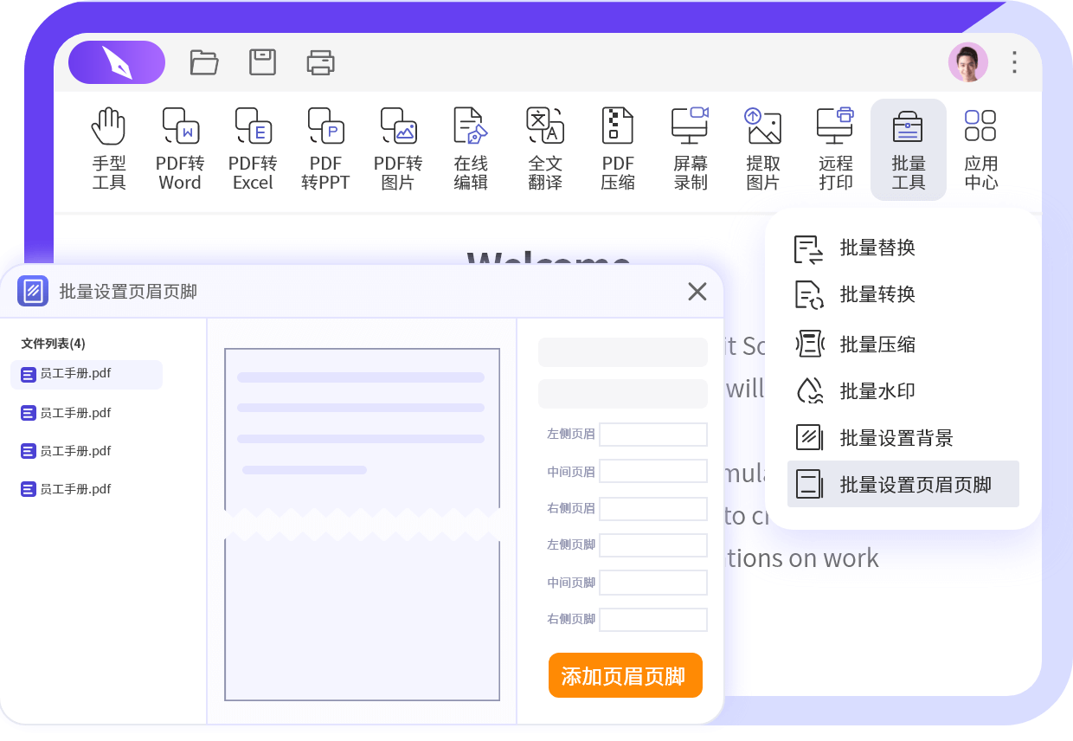Click the 批量替换 menu icon
This screenshot has height=741, width=1073.
click(809, 249)
